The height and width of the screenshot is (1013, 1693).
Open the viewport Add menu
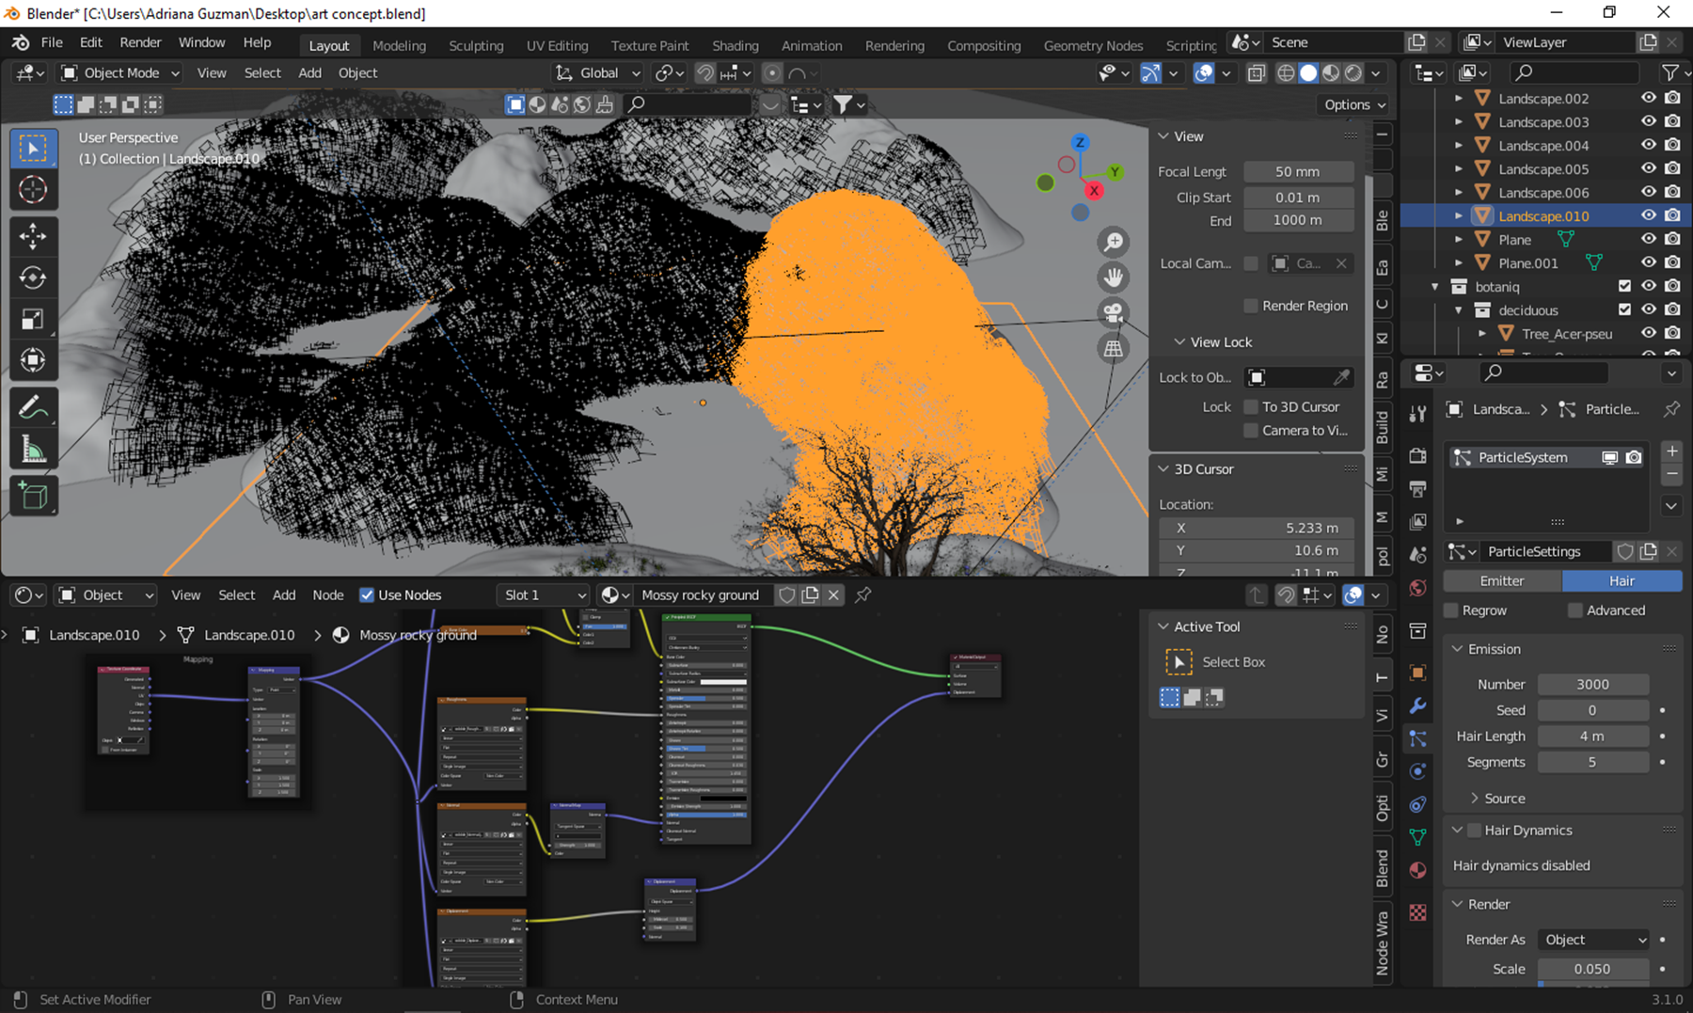309,72
